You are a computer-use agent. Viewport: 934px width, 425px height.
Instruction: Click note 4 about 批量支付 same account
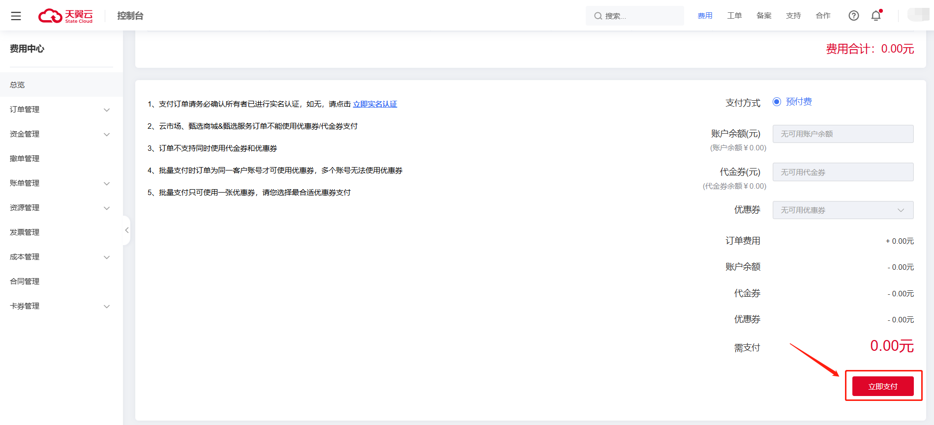click(x=275, y=170)
